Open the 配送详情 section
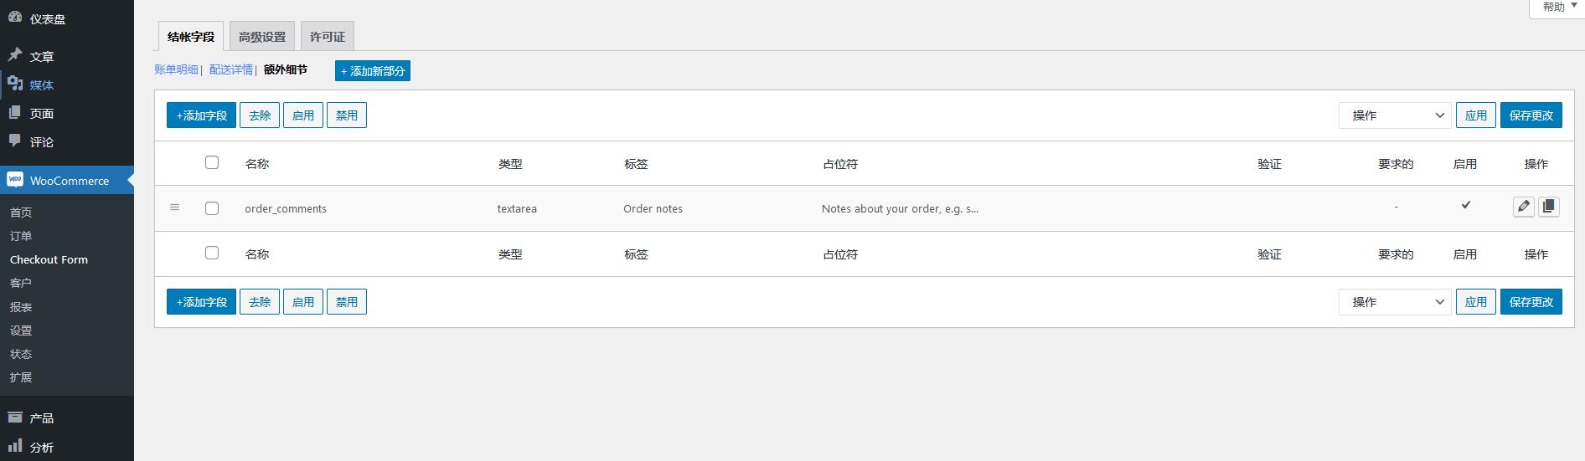This screenshot has height=461, width=1585. pyautogui.click(x=231, y=69)
